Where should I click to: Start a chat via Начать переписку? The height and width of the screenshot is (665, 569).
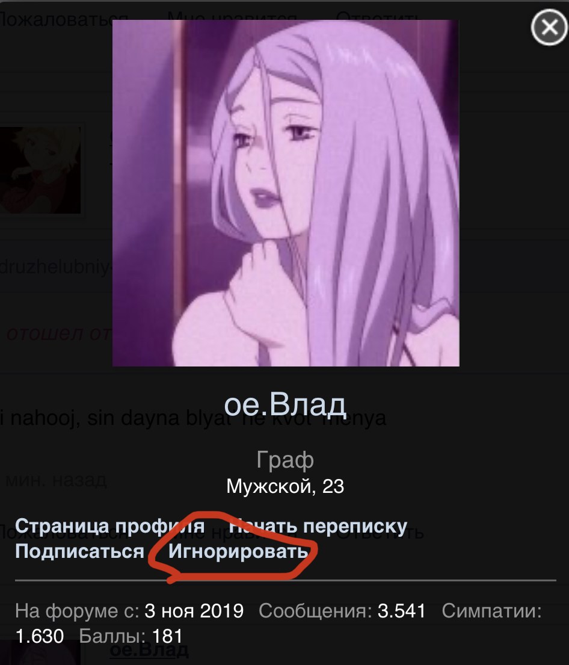click(x=318, y=526)
